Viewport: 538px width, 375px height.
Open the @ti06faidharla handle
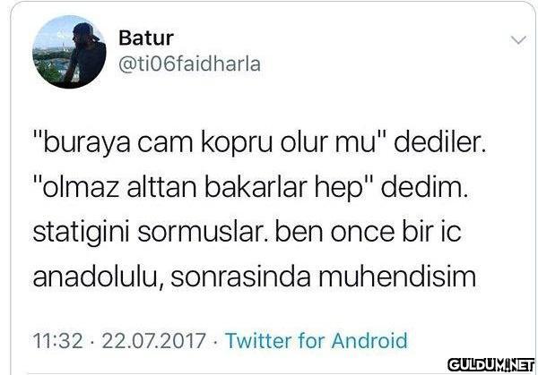[189, 64]
